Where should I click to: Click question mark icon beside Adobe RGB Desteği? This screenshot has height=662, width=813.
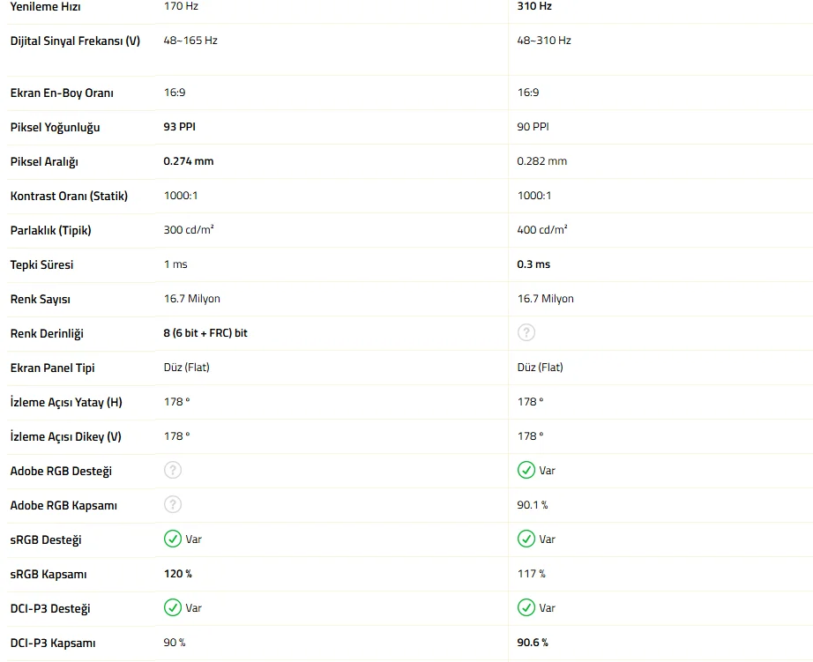(173, 470)
